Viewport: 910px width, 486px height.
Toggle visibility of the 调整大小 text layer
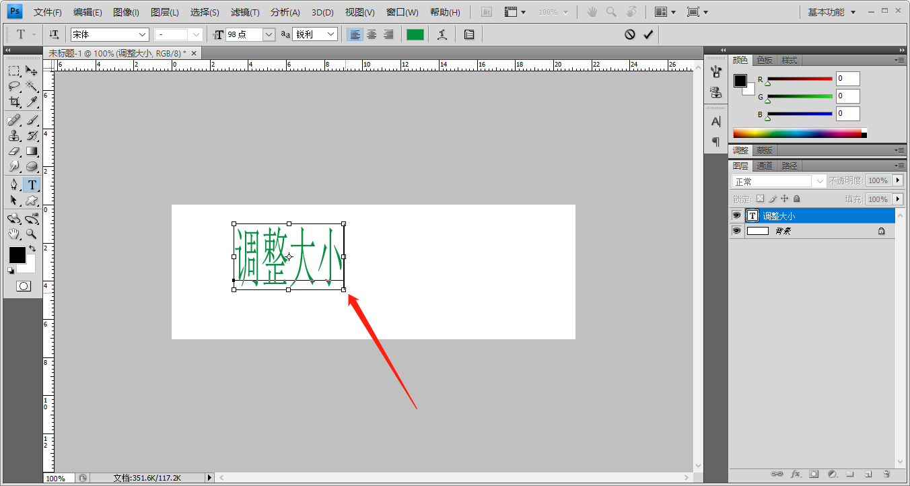coord(737,215)
